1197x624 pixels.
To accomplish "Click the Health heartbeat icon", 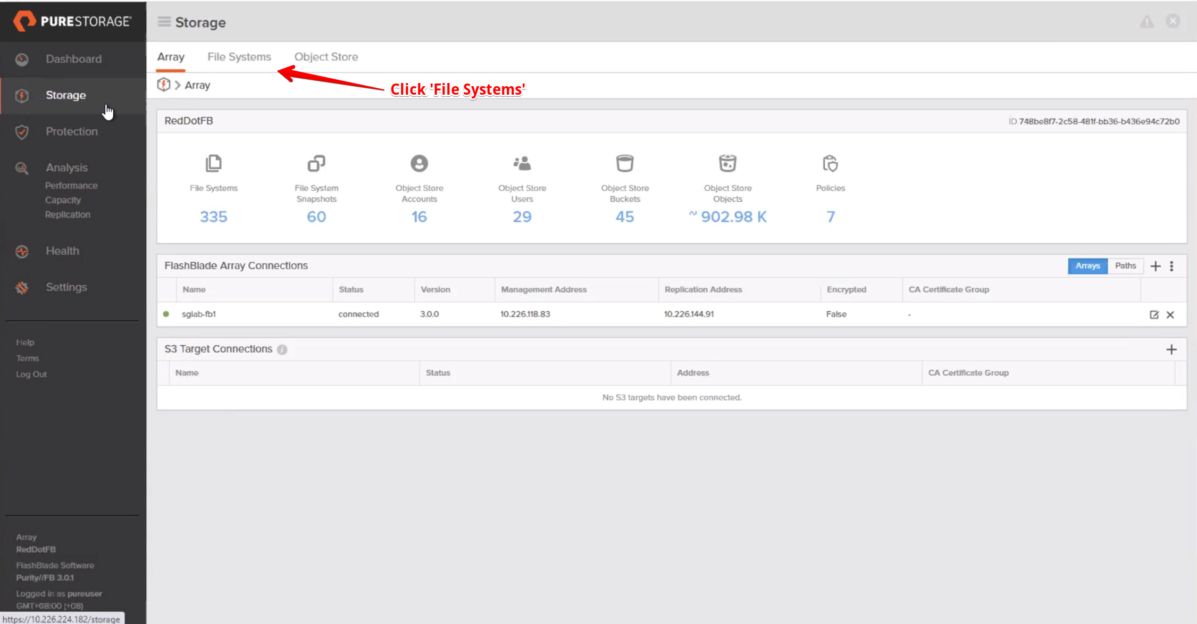I will [x=22, y=251].
